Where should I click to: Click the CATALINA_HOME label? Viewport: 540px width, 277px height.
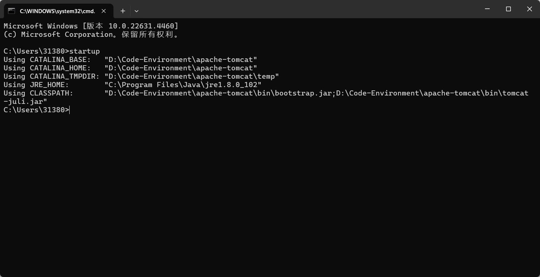pos(60,68)
